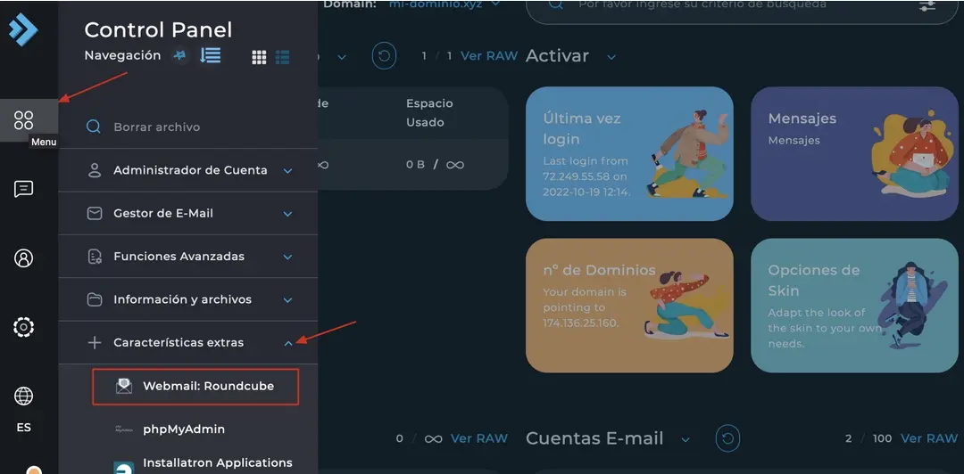Click the plus icon beside Características extras
The width and height of the screenshot is (964, 474).
tap(94, 343)
